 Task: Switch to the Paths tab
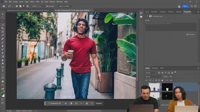tap(162, 68)
